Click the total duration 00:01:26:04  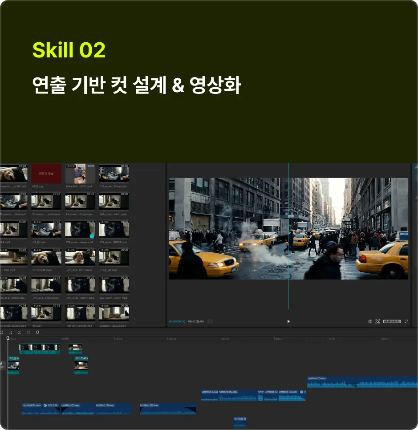196,321
